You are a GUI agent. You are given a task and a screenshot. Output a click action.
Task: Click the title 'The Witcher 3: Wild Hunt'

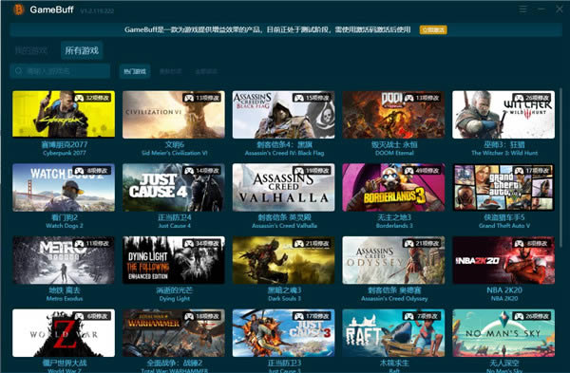tap(504, 153)
